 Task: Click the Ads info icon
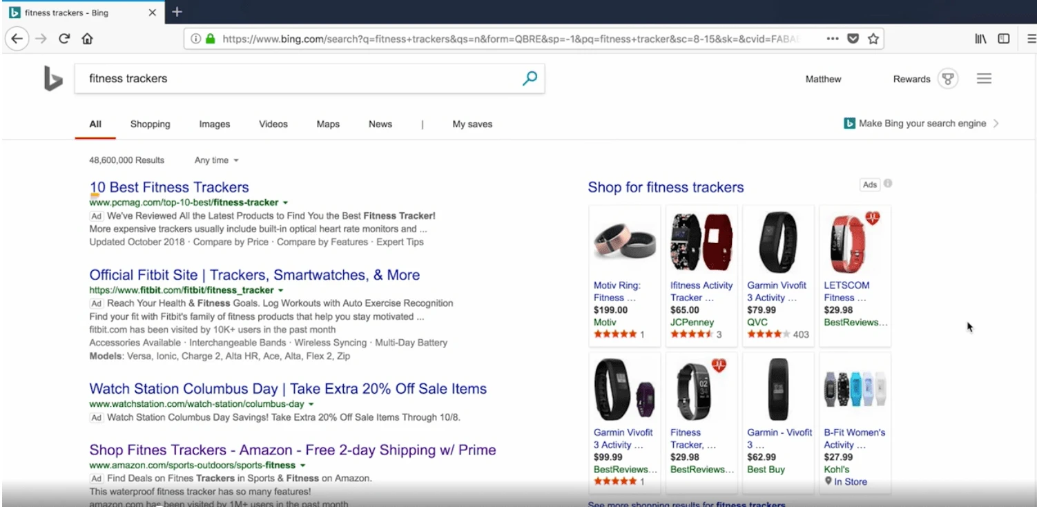[888, 184]
